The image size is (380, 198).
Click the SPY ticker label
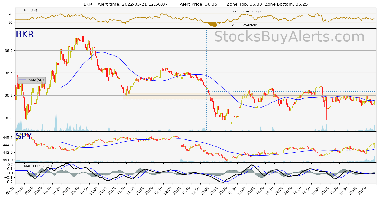pyautogui.click(x=24, y=136)
